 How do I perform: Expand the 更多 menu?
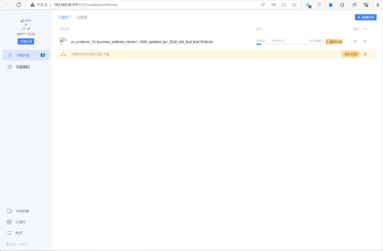tap(19, 233)
